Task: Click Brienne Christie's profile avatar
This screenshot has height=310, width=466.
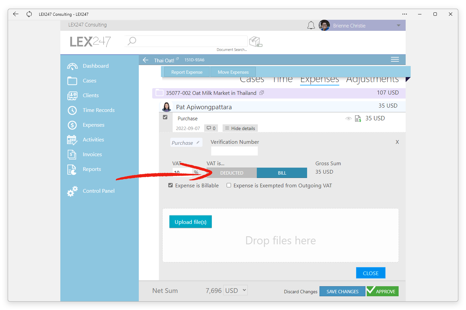Action: click(x=324, y=25)
